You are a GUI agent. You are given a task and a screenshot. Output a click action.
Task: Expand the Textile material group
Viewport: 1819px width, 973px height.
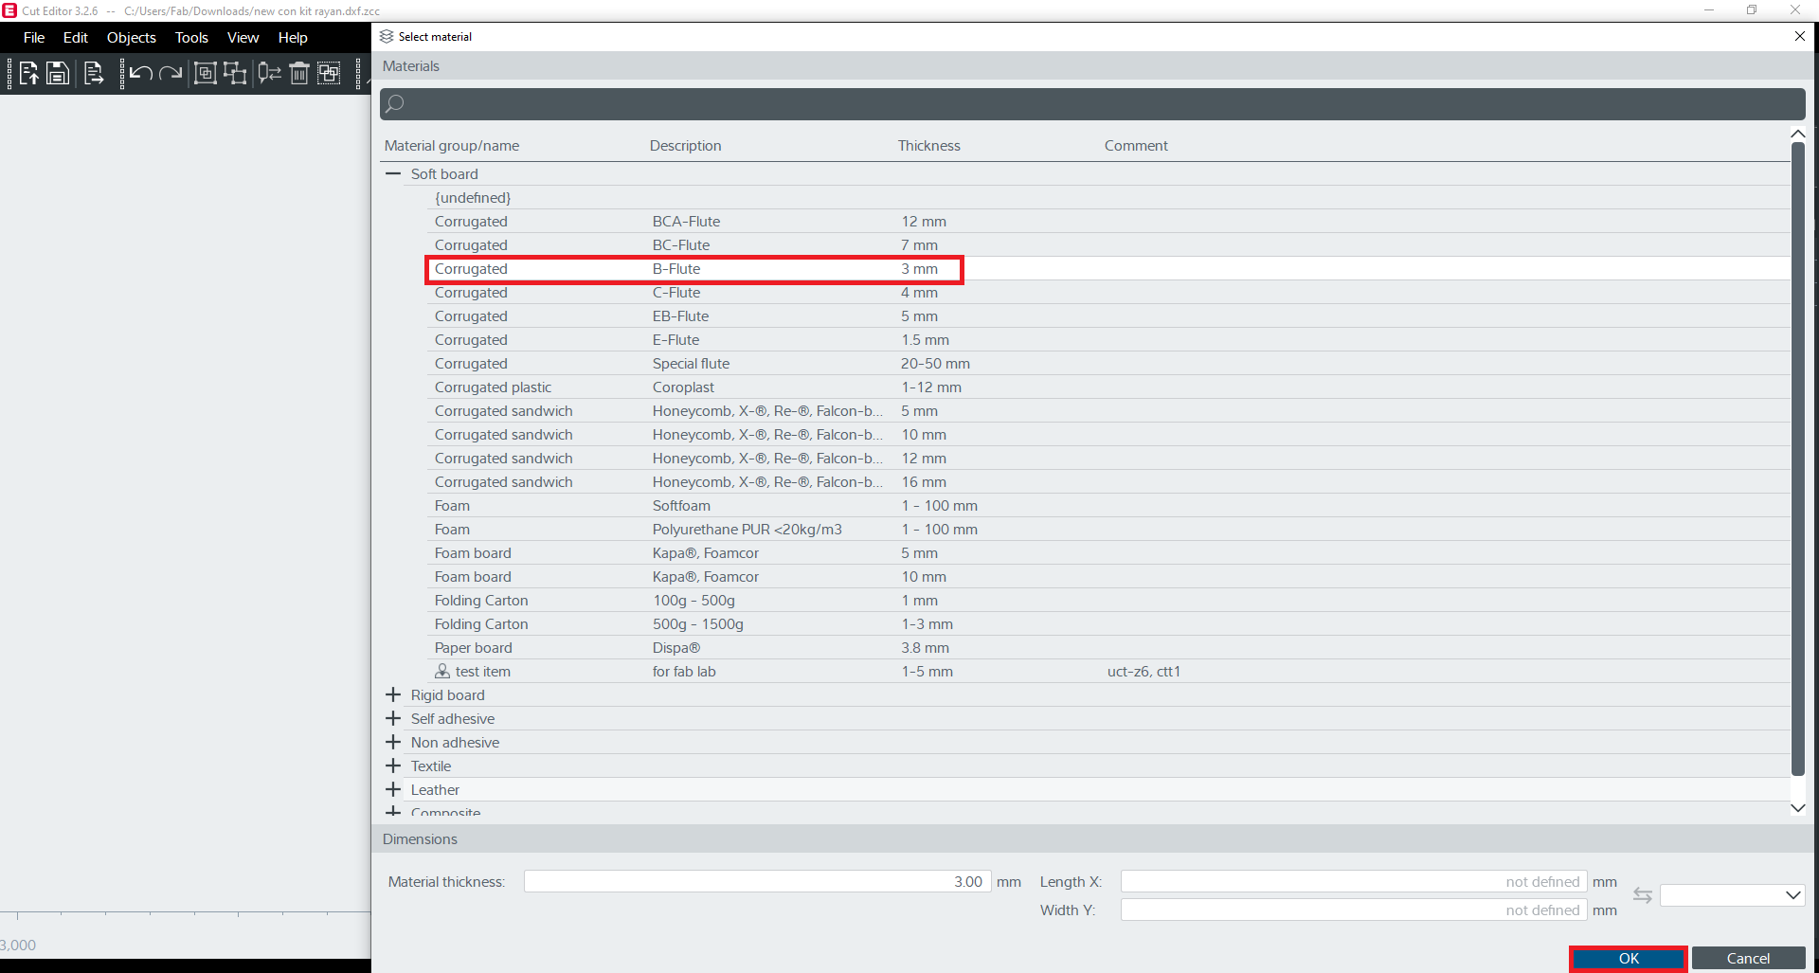[393, 766]
